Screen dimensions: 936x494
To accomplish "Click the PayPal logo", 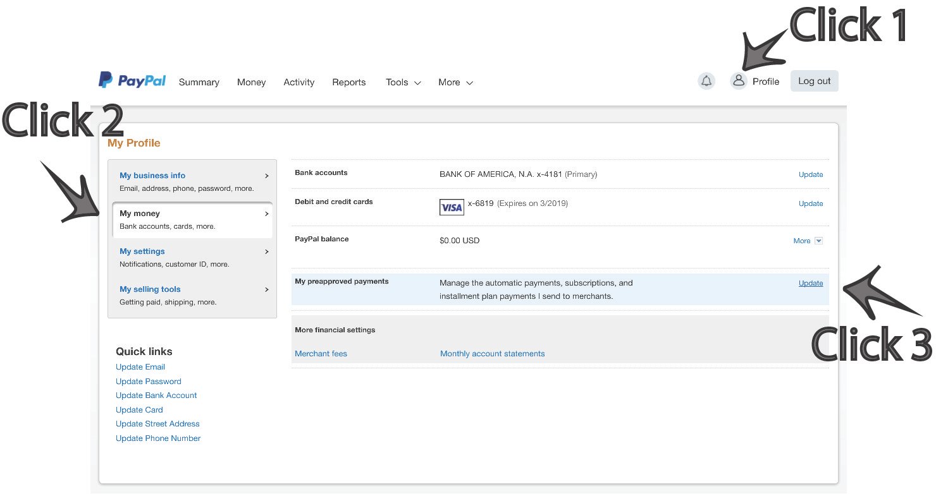I will [x=132, y=80].
